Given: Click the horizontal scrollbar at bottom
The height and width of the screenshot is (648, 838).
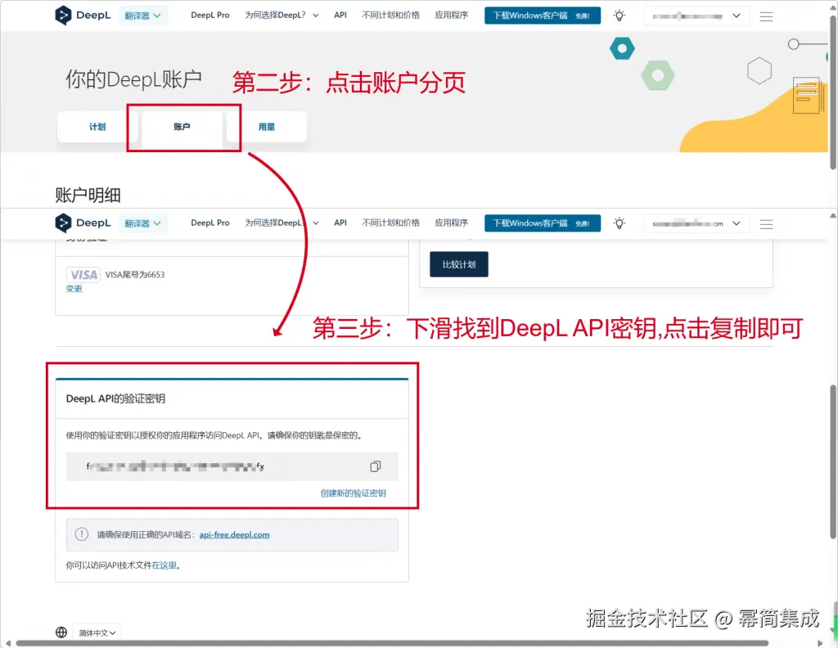Looking at the screenshot, I should pyautogui.click(x=392, y=643).
